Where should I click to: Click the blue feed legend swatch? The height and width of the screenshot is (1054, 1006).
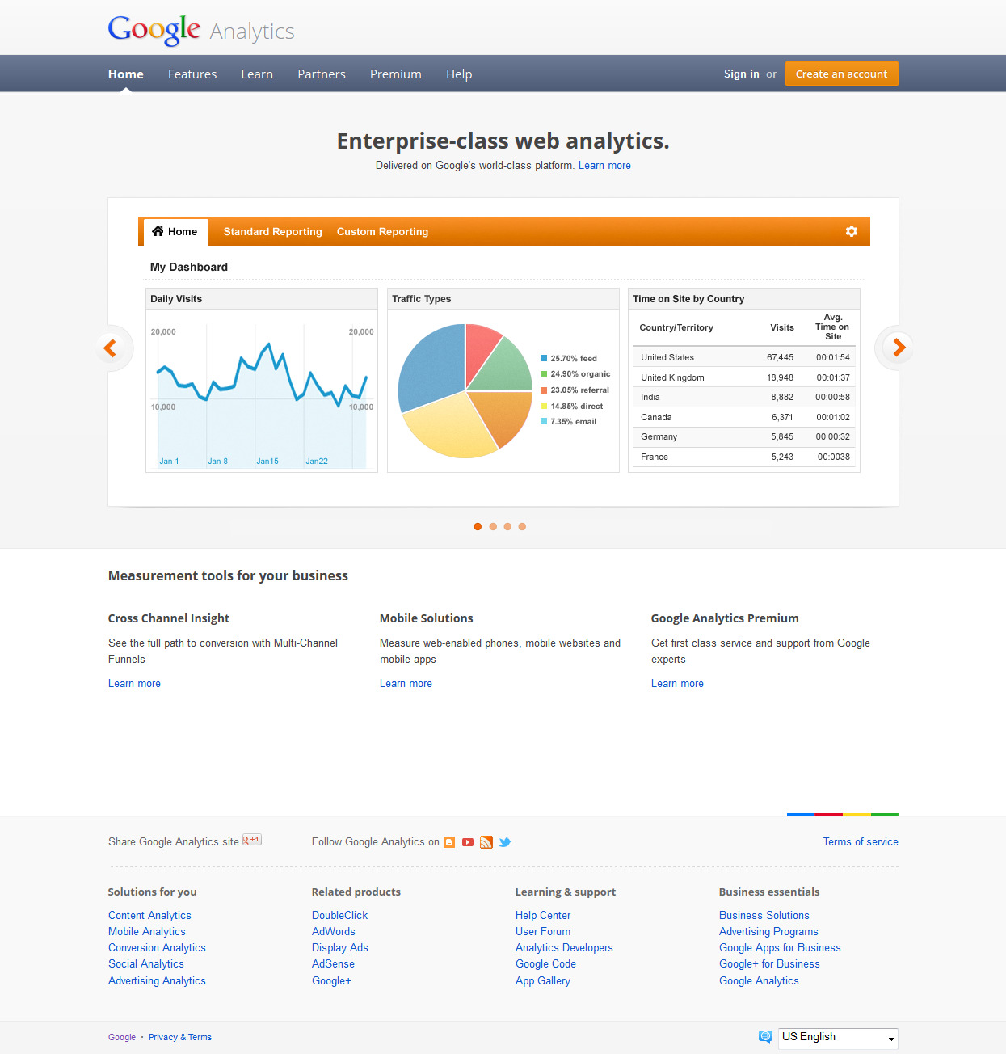[544, 358]
